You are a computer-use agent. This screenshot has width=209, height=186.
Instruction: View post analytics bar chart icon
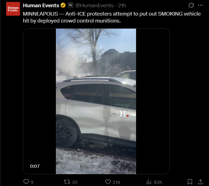pyautogui.click(x=149, y=182)
